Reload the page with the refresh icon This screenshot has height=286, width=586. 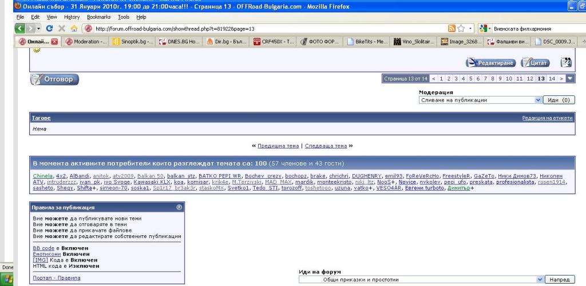(x=49, y=29)
